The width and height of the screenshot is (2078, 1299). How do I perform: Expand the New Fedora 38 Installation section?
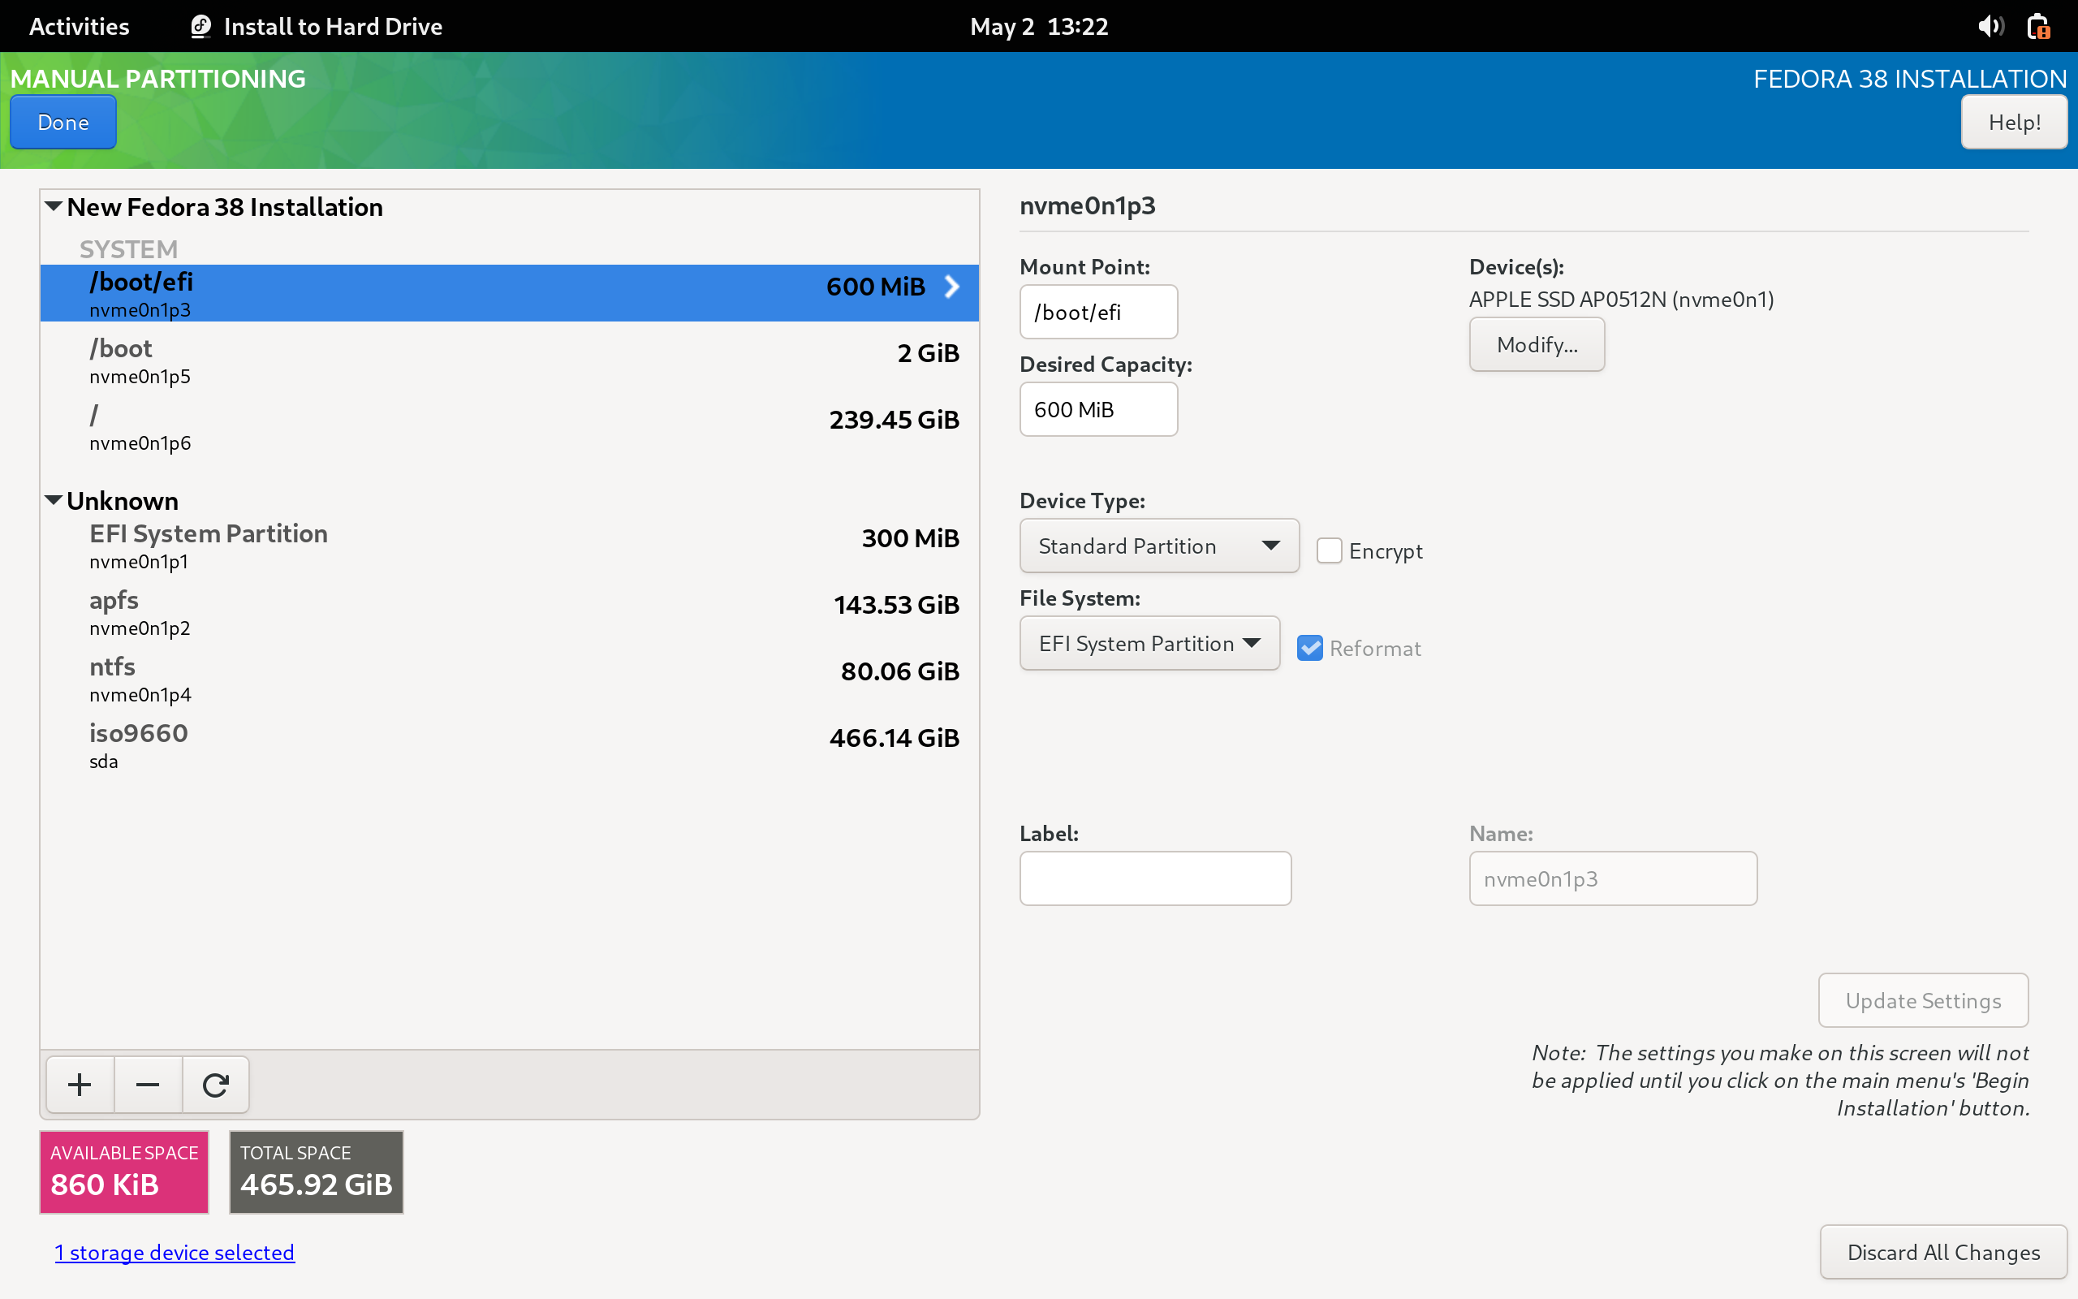[54, 206]
